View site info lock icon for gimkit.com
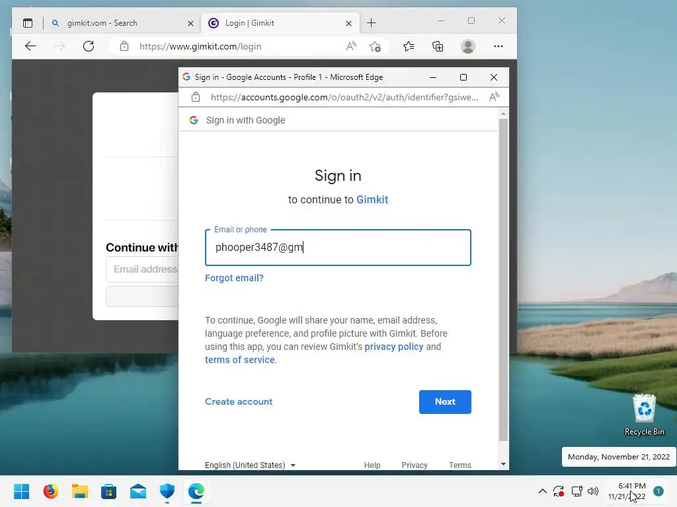This screenshot has width=677, height=507. click(x=124, y=46)
